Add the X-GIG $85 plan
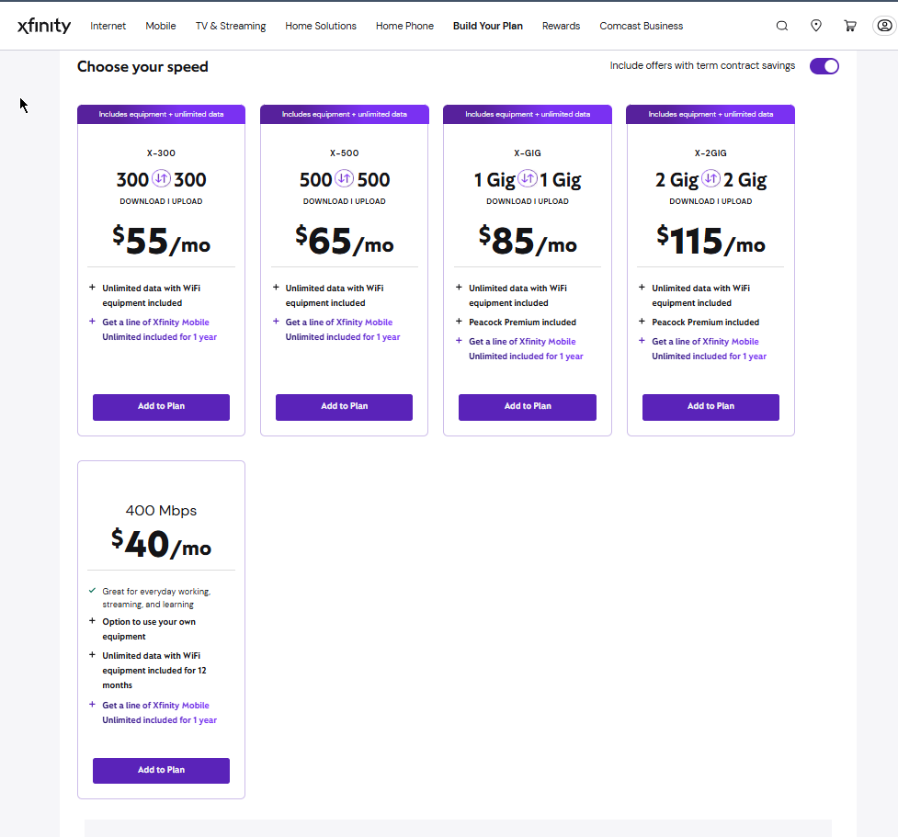The width and height of the screenshot is (898, 837). (x=528, y=407)
